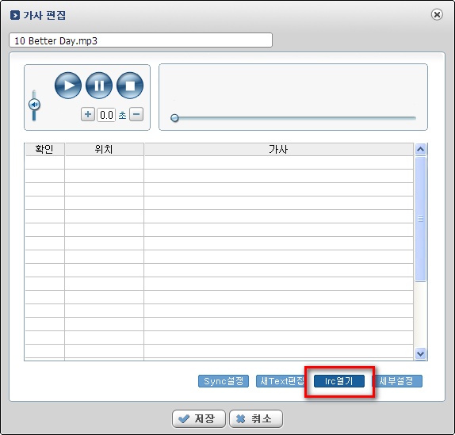Open an lrc file with lrc열기
Screen dimensions: 455x435
[x=339, y=381]
